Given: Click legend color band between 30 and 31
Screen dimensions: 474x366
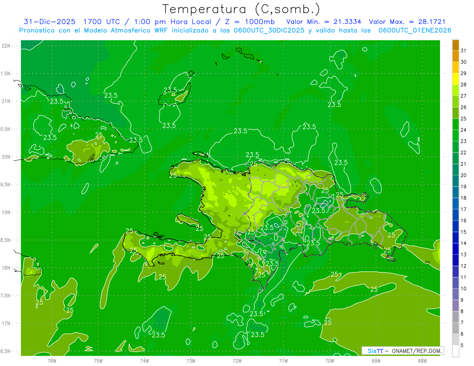Looking at the screenshot, I should (455, 56).
